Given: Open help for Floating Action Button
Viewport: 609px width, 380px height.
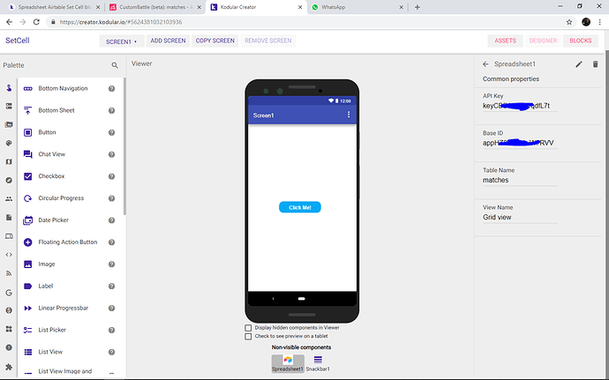Looking at the screenshot, I should point(111,242).
